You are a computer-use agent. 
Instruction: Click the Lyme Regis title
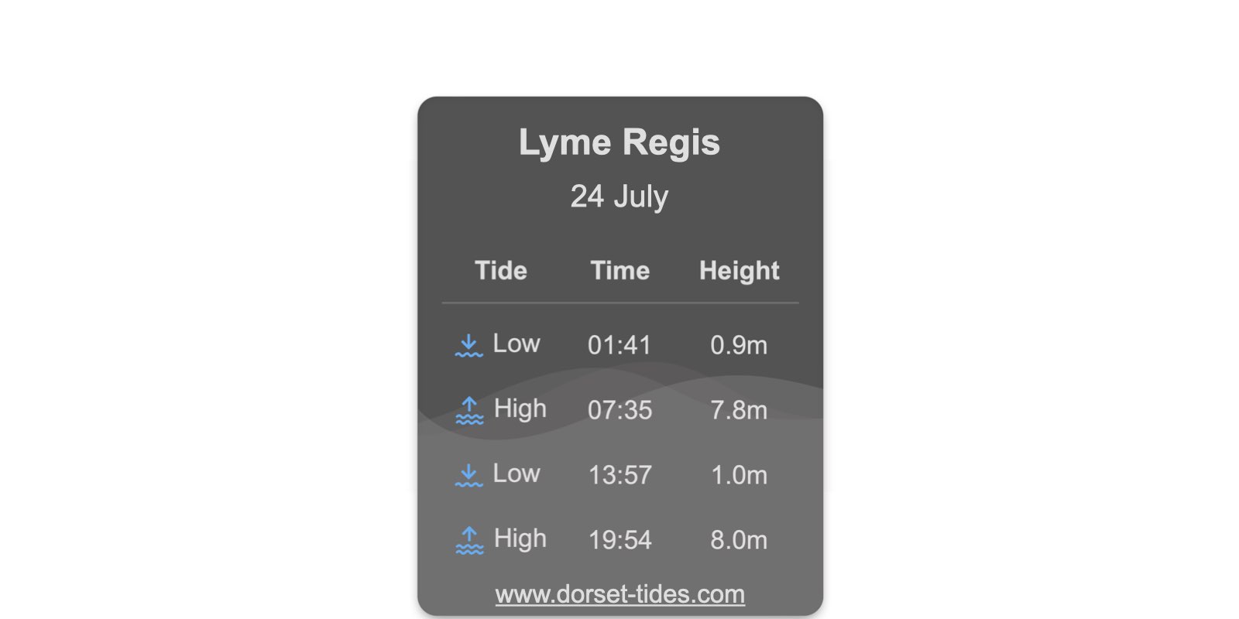click(619, 142)
